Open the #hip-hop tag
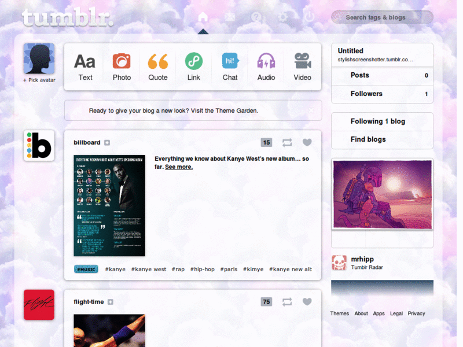This screenshot has width=463, height=347. coord(202,269)
